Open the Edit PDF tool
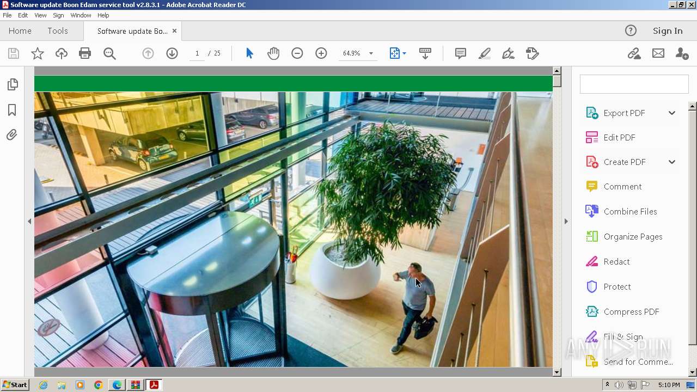 tap(619, 138)
